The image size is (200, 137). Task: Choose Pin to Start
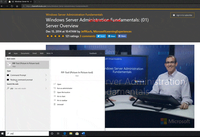pos(61,97)
